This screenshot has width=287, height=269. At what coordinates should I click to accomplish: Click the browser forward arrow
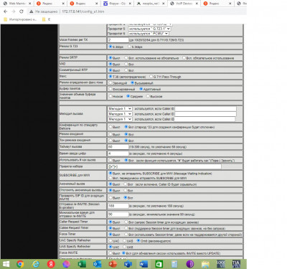point(14,11)
